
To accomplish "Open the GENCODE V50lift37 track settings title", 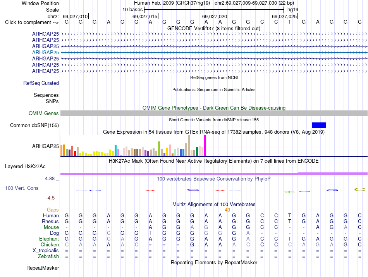I will [213, 28].
